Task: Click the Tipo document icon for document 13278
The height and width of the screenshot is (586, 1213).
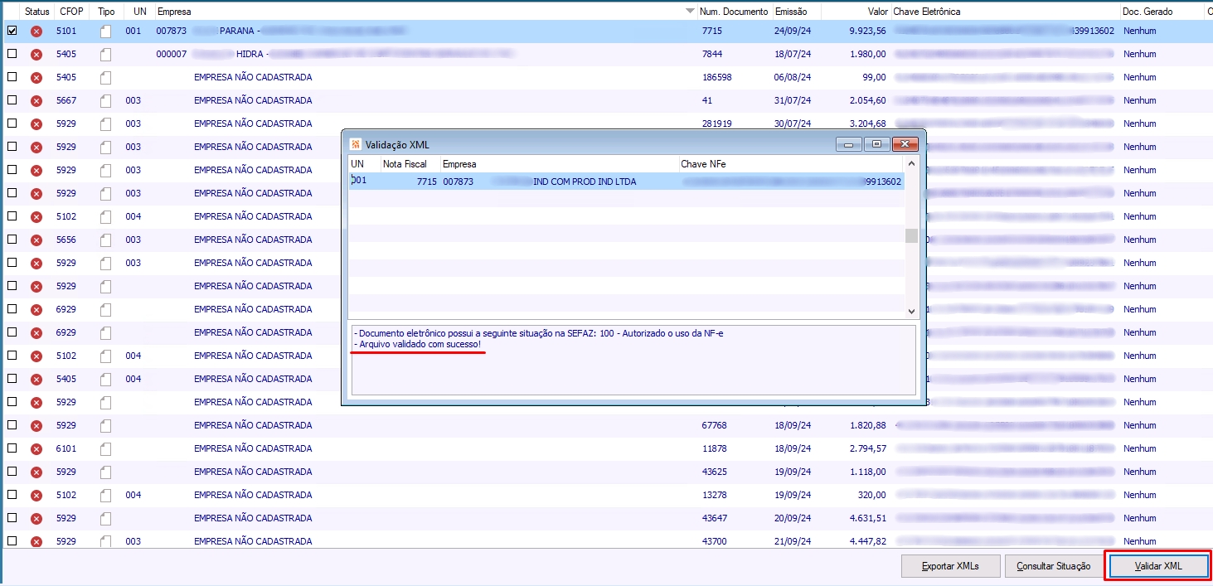Action: pyautogui.click(x=105, y=496)
